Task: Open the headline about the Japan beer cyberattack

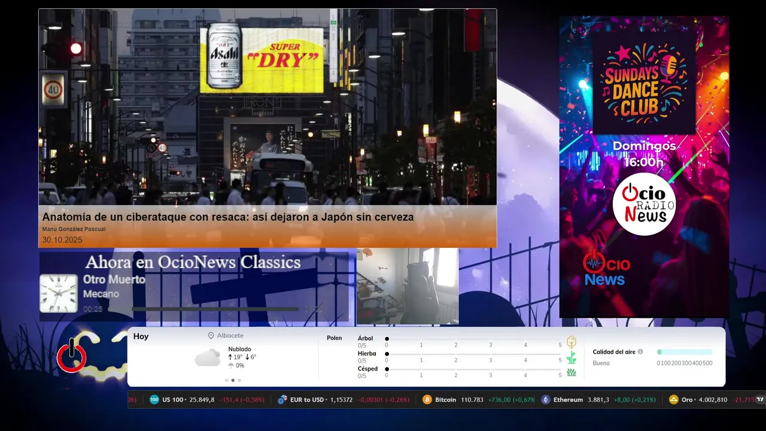Action: (228, 217)
